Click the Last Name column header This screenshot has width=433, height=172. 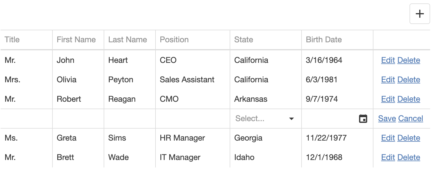[x=128, y=40]
